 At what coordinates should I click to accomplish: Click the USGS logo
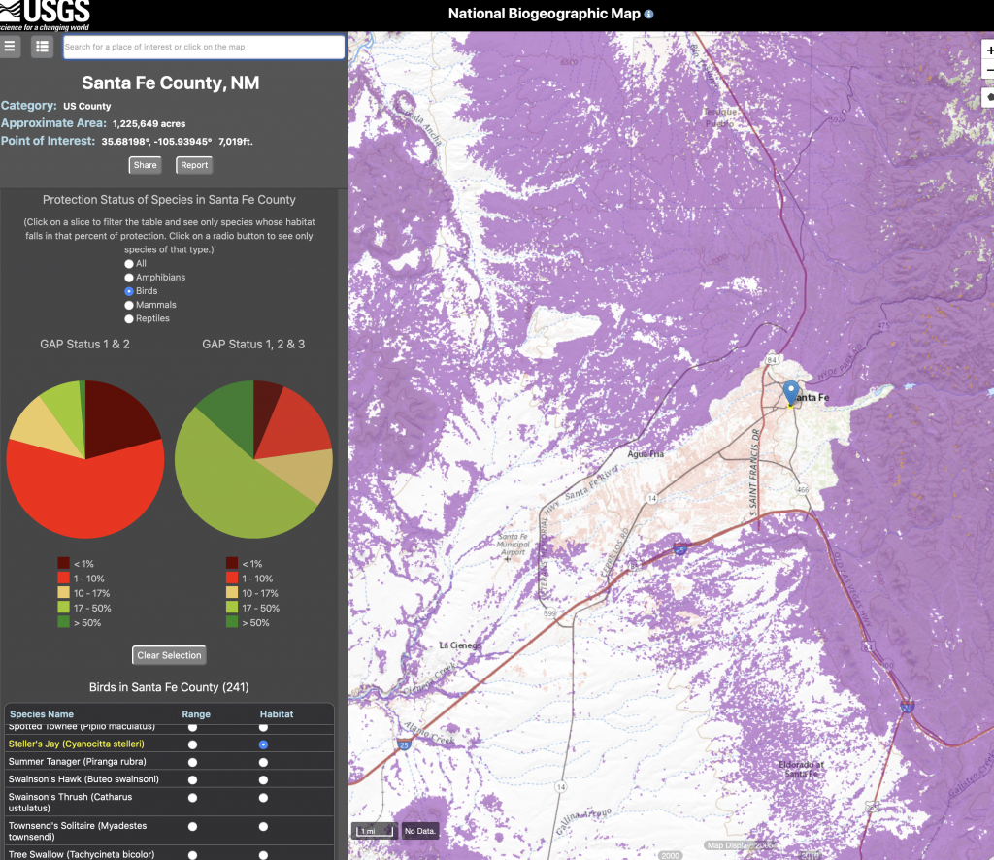(x=46, y=15)
